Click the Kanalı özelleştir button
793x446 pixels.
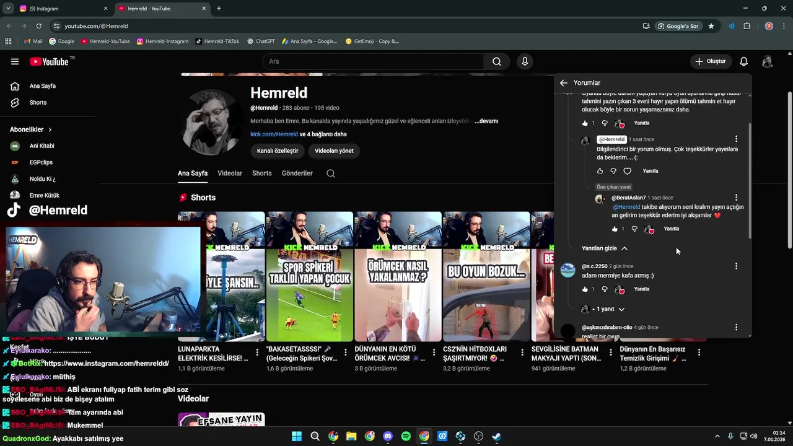278,151
